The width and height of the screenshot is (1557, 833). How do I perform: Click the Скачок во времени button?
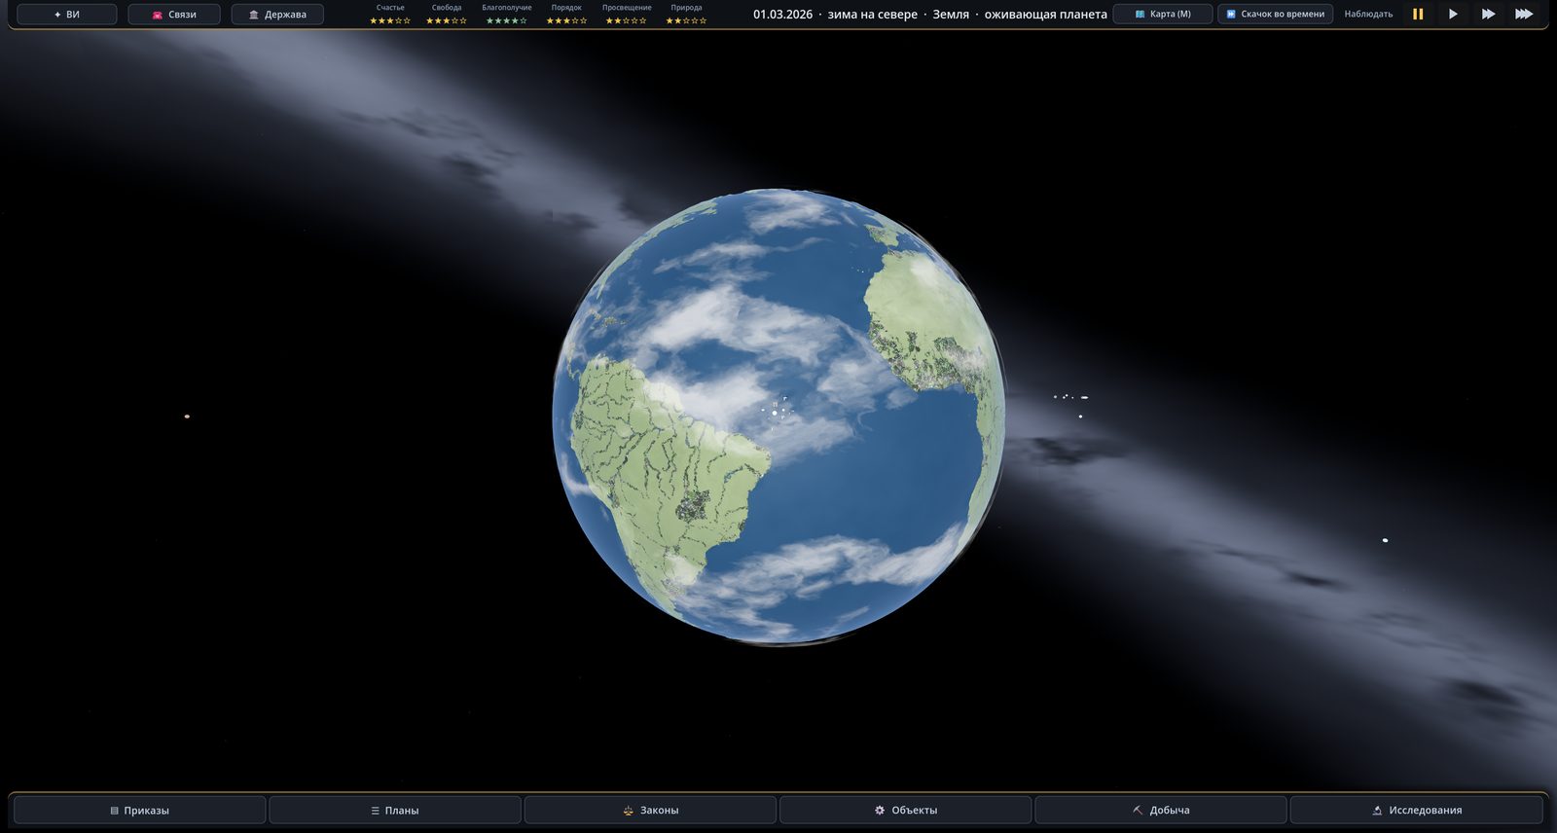pos(1275,15)
